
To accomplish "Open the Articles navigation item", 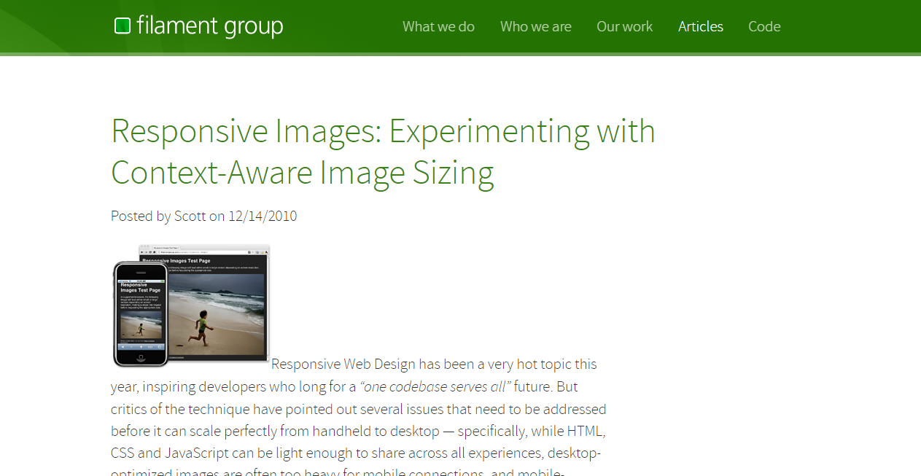I will [x=701, y=27].
